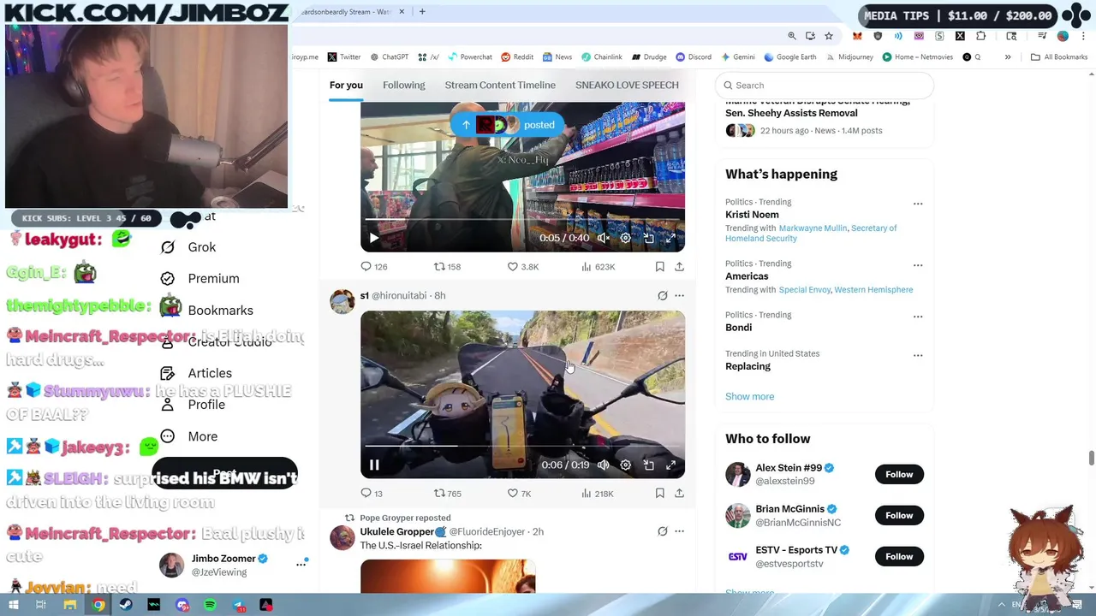This screenshot has height=616, width=1096.
Task: Open Steam from the taskbar
Action: coord(126,605)
